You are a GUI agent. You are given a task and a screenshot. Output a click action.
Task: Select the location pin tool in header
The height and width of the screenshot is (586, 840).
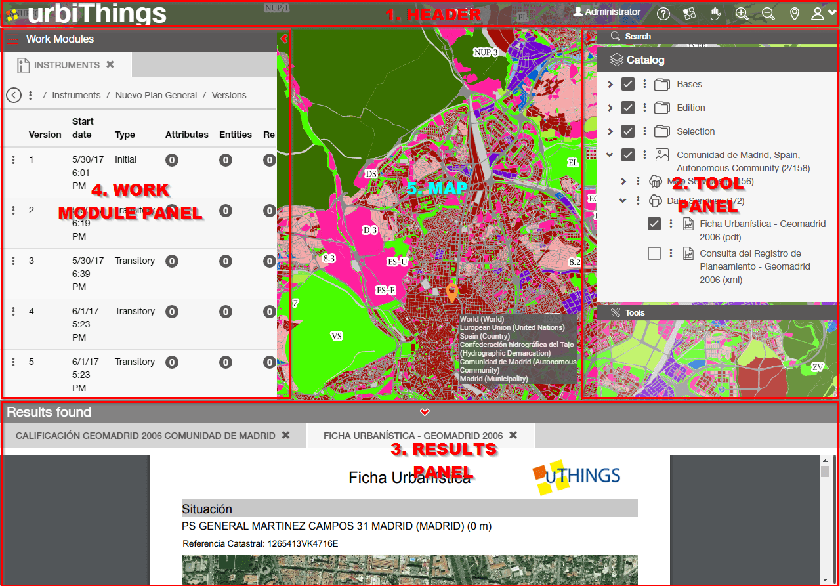pos(795,13)
